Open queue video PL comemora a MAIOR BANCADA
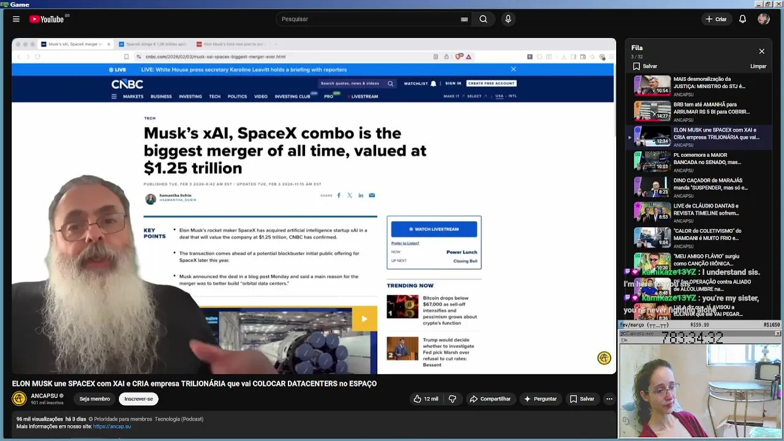Screen dimensions: 784x441 (x=698, y=162)
